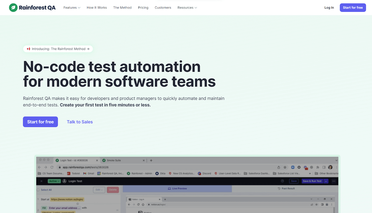Open the three-dot more menu beside Save & Run Test
The width and height of the screenshot is (372, 213).
click(x=334, y=181)
